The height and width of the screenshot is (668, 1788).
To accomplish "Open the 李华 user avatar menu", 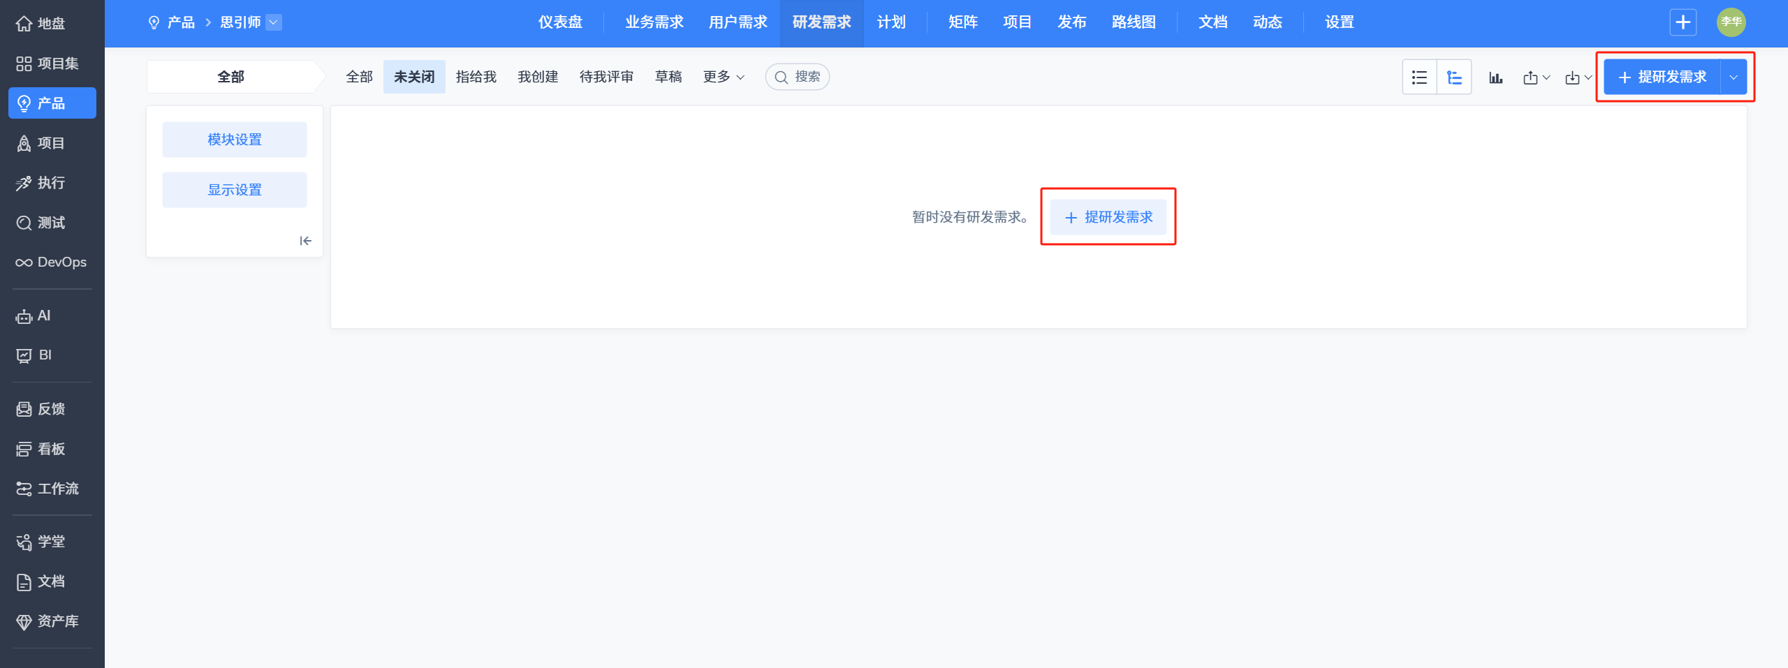I will 1731,22.
